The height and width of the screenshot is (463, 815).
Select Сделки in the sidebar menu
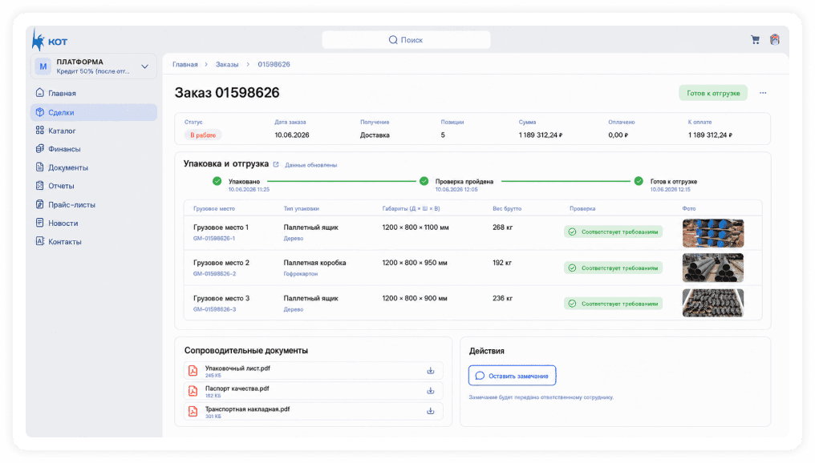point(94,112)
